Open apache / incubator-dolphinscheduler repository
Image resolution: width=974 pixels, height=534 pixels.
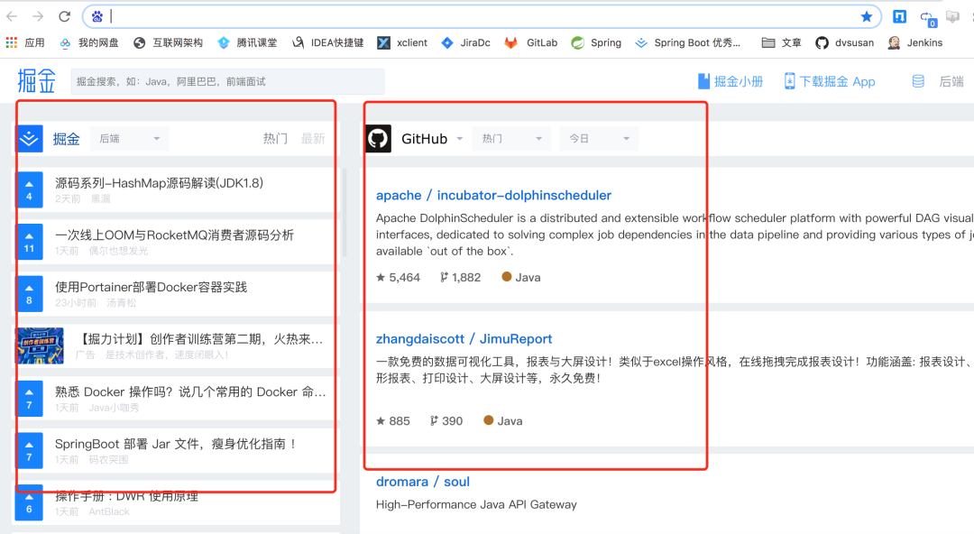point(494,195)
